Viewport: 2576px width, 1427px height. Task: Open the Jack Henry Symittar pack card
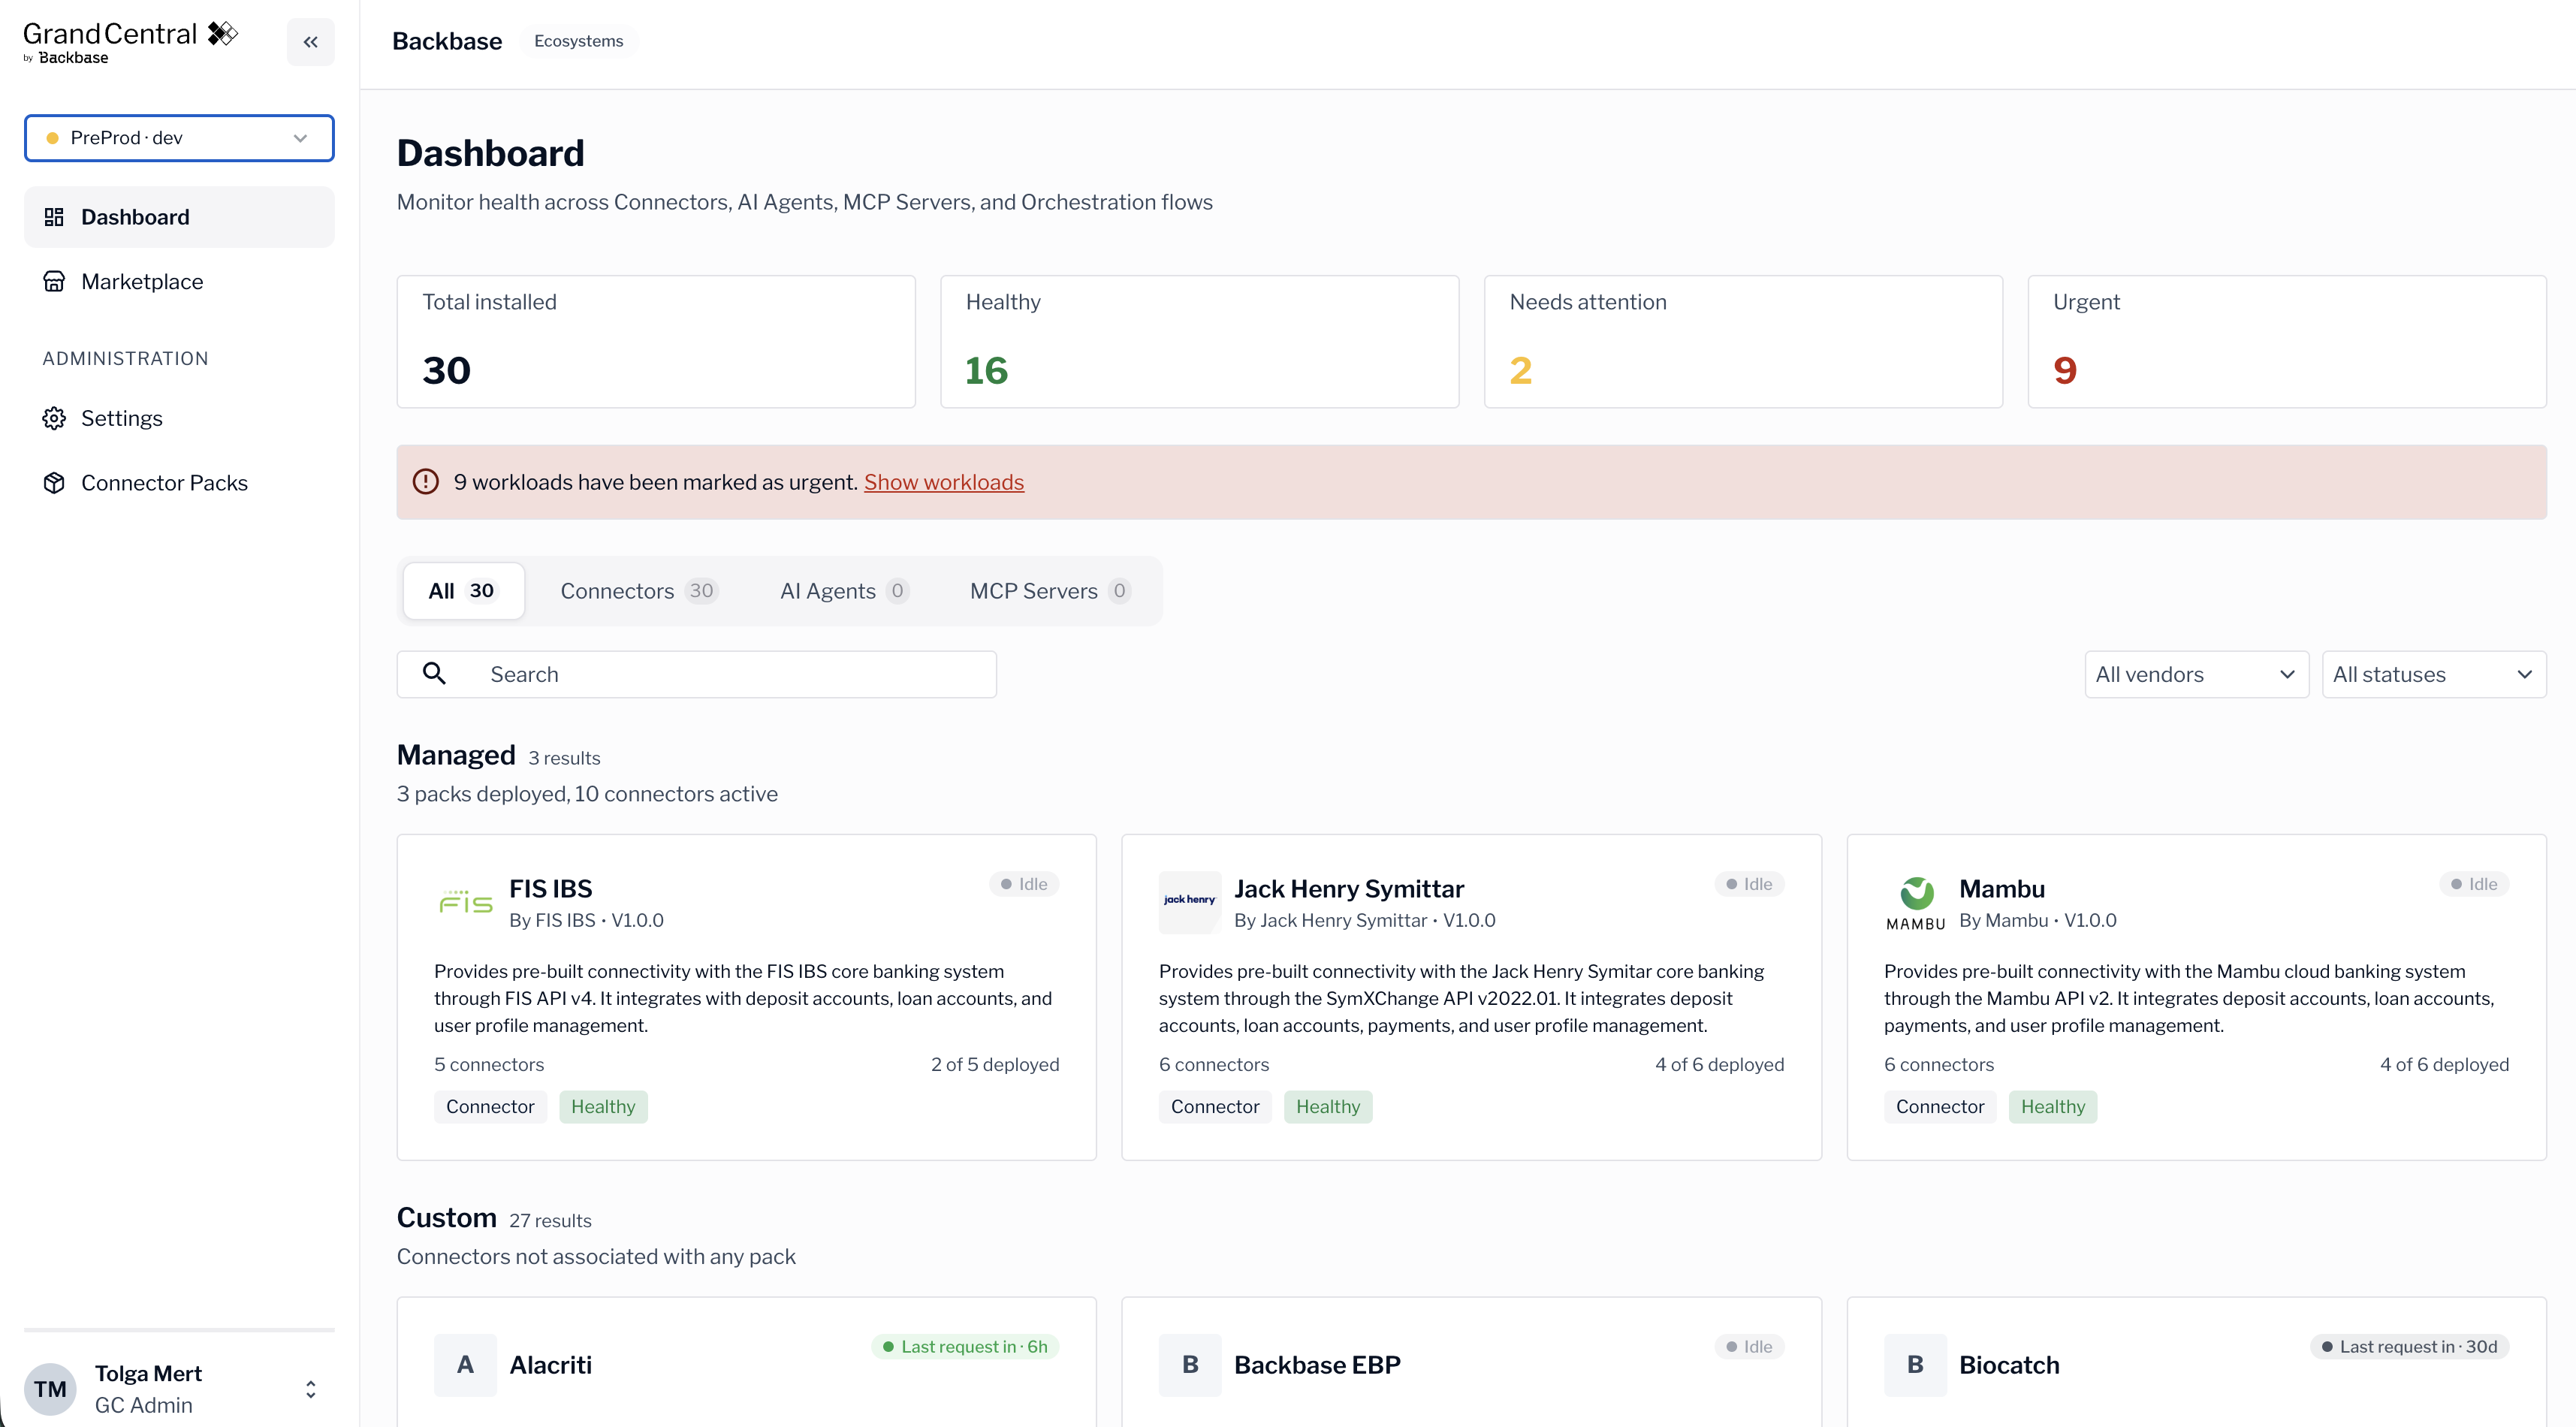[x=1471, y=997]
